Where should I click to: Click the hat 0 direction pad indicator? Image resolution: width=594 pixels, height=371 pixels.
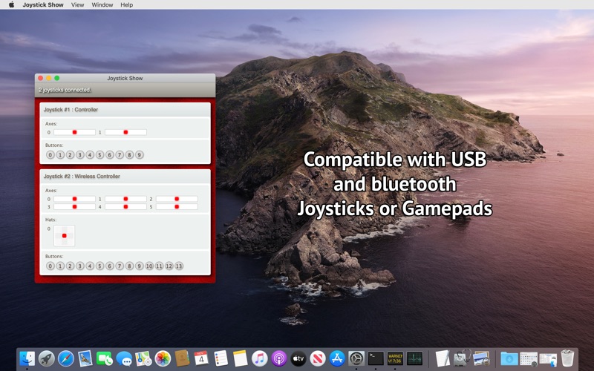pos(65,235)
